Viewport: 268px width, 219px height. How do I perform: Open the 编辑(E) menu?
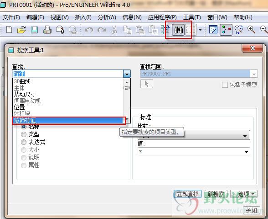(35, 17)
